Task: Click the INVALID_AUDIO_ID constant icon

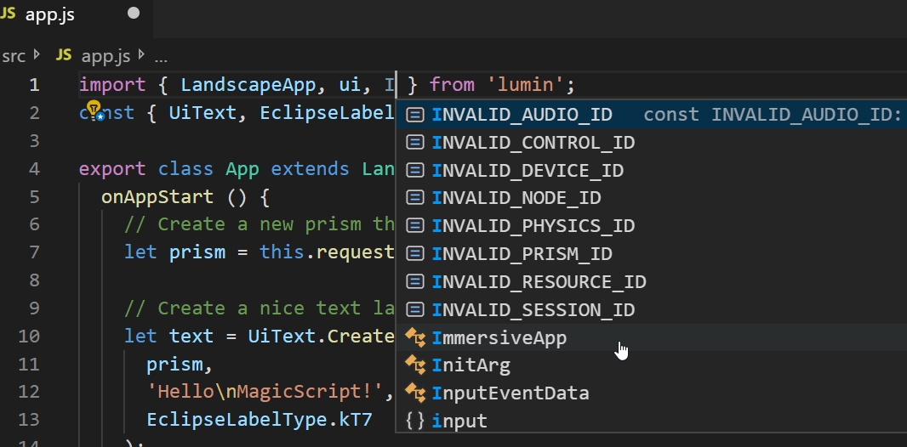Action: click(x=415, y=115)
